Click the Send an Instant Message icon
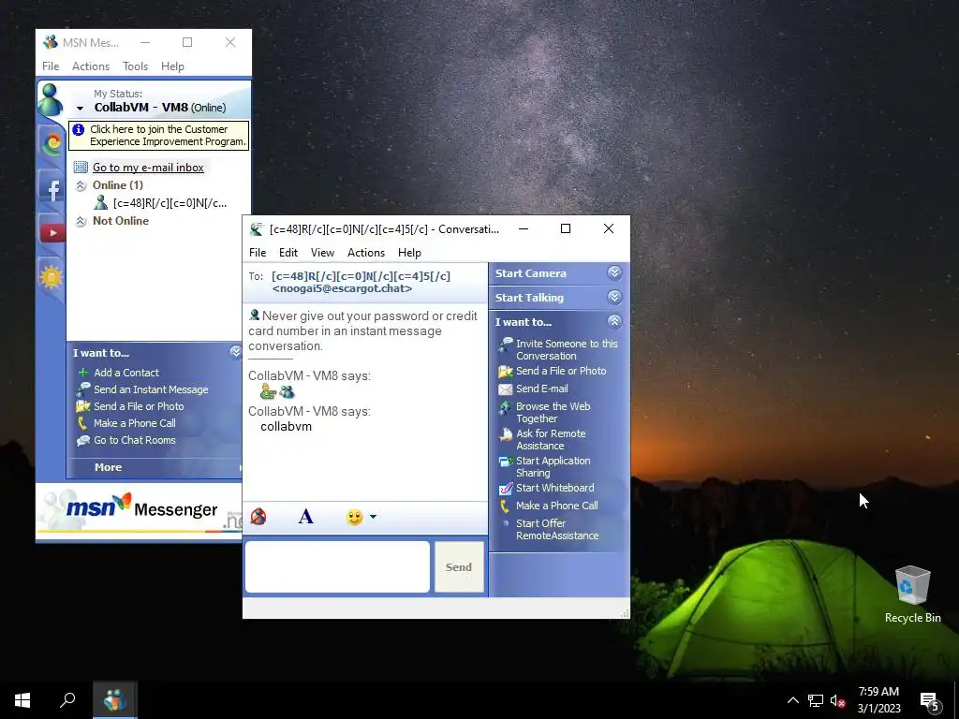The height and width of the screenshot is (719, 959). tap(83, 389)
